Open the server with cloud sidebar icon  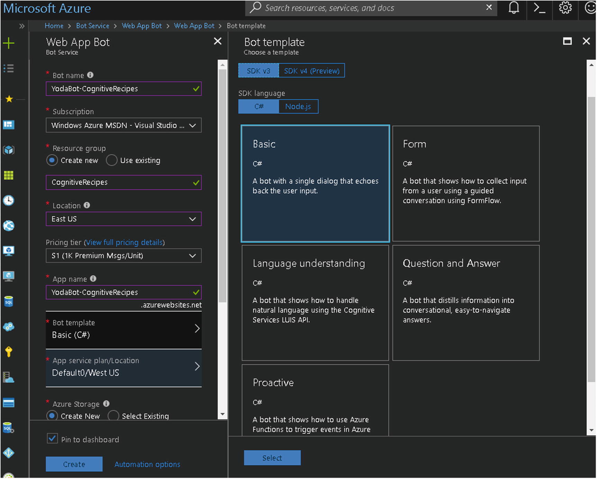click(9, 377)
